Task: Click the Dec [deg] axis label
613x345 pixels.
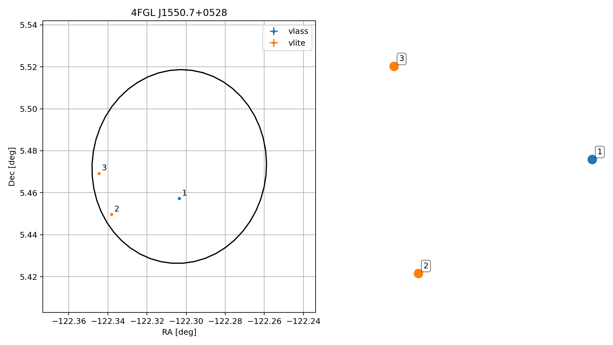Action: [x=12, y=166]
